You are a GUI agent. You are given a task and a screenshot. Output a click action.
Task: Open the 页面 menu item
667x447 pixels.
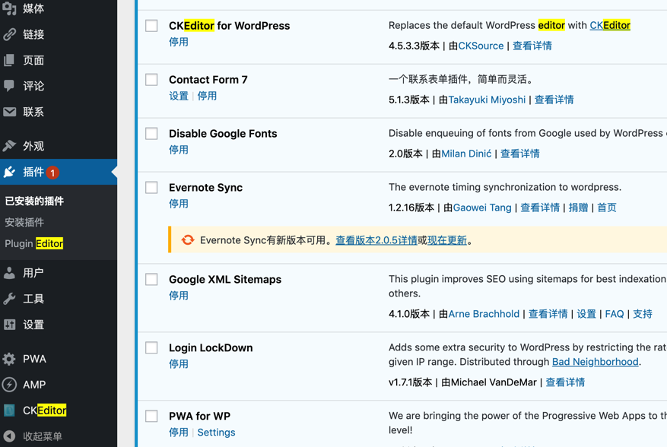click(33, 60)
